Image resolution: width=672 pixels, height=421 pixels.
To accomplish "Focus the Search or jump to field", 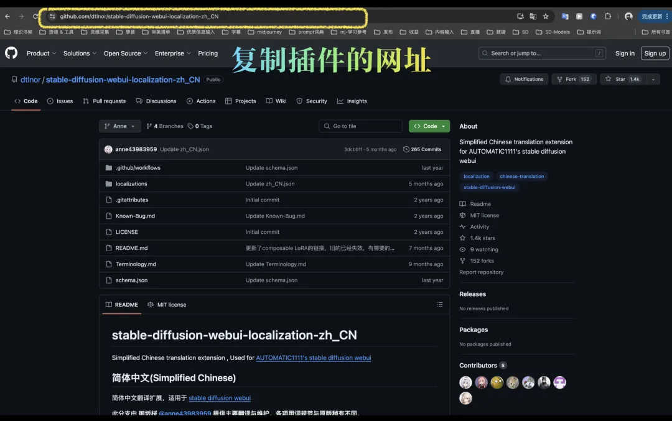I will click(x=542, y=53).
